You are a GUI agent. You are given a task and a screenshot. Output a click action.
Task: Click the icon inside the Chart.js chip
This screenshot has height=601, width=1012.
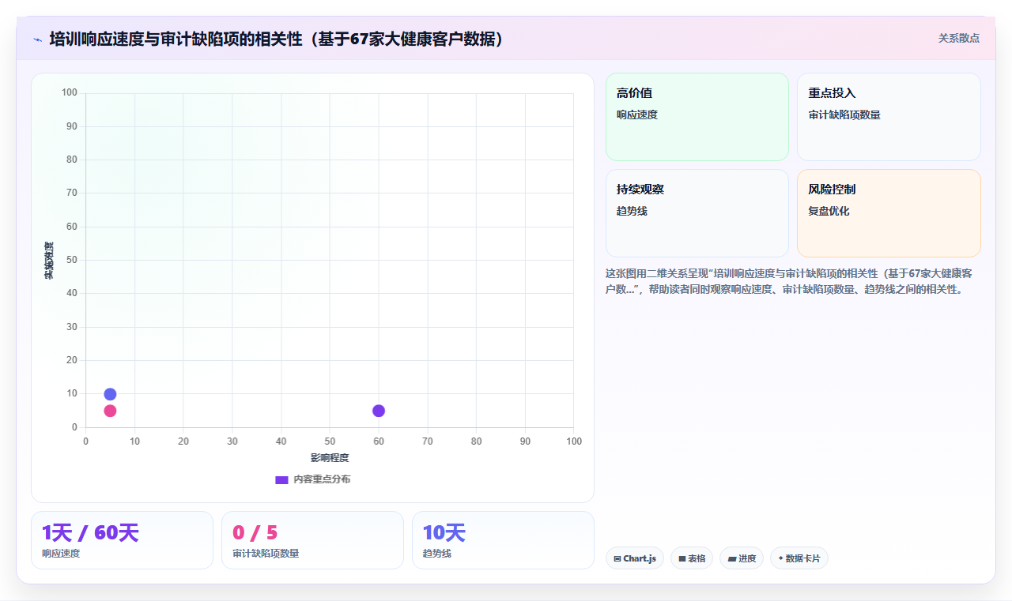(617, 558)
